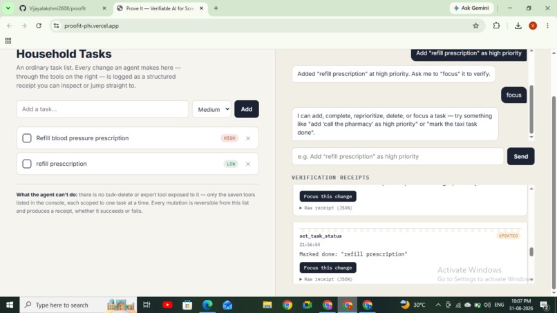Click the chat message input field
Viewport: 557px width, 313px height.
(x=398, y=156)
